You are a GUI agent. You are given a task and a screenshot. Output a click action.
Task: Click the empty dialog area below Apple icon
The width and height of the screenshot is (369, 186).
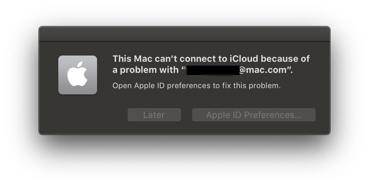click(77, 115)
